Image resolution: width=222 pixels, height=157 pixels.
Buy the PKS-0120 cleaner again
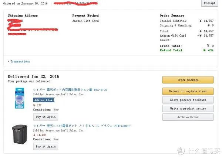point(46,117)
